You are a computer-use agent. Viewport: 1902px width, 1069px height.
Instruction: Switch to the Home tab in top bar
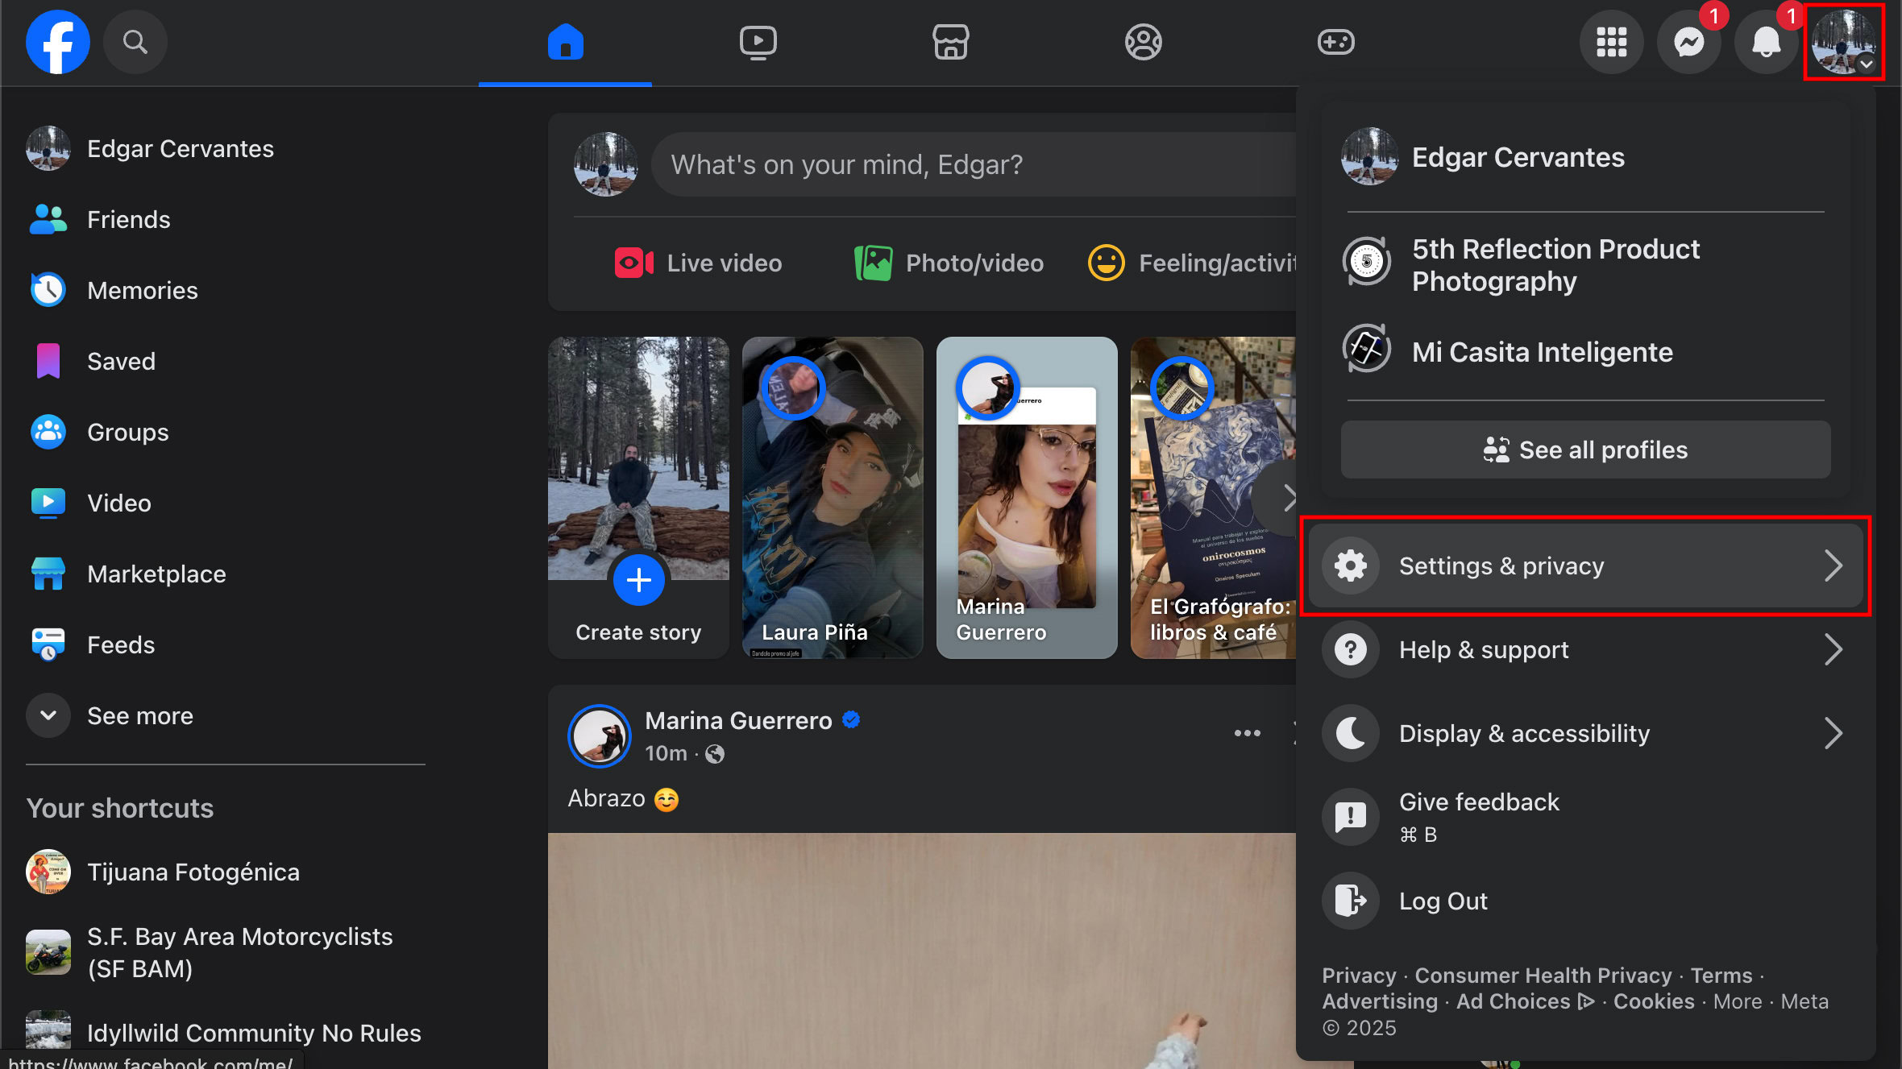pos(565,42)
